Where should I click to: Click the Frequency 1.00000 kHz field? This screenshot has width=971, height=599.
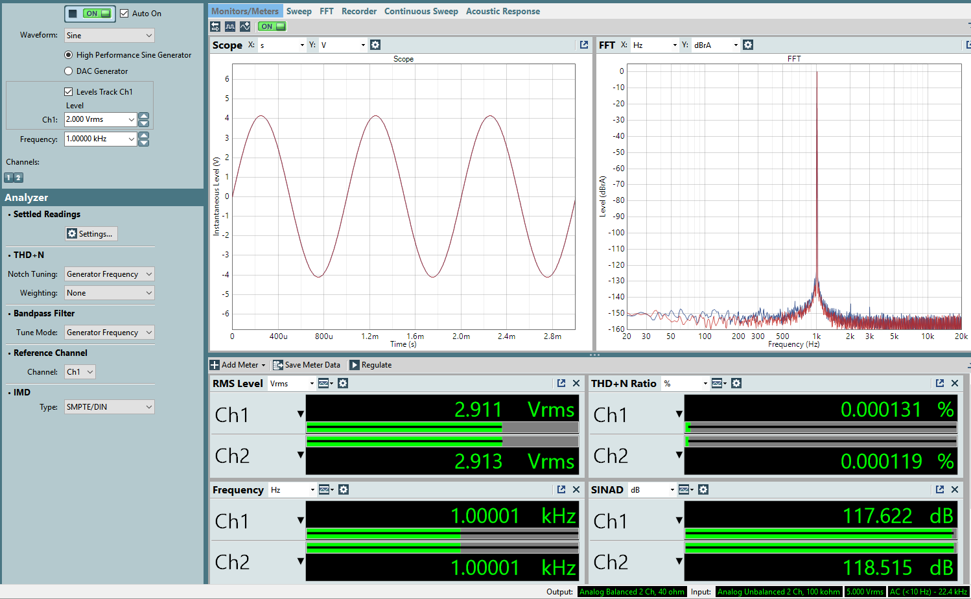coord(100,139)
